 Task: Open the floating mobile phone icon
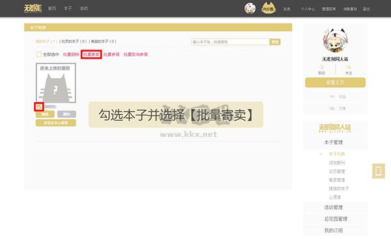[x=379, y=171]
